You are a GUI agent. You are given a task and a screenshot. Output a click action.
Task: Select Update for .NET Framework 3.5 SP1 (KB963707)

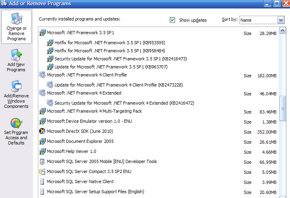pyautogui.click(x=111, y=67)
